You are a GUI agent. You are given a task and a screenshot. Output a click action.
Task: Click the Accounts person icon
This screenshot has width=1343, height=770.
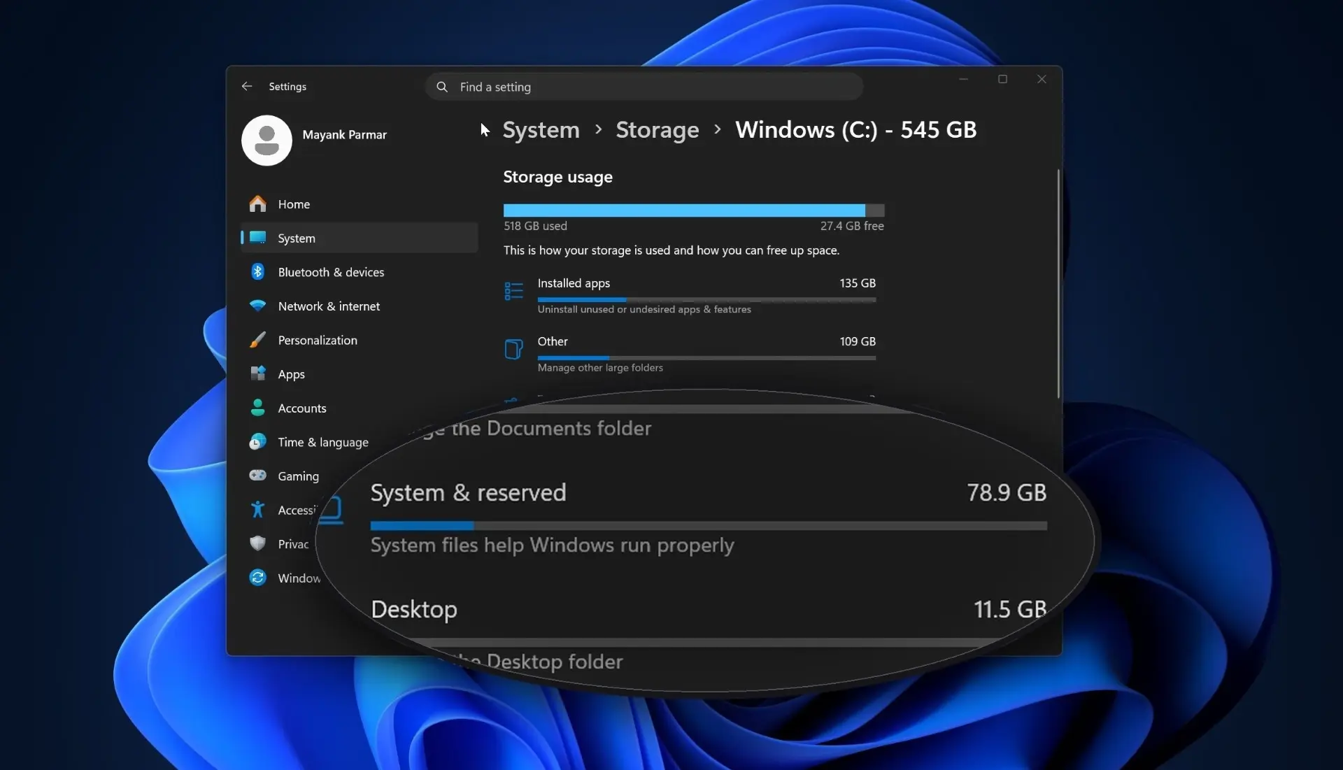(257, 408)
